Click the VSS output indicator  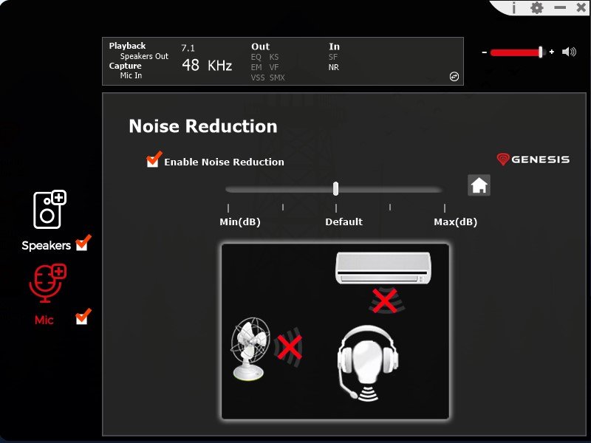click(258, 78)
